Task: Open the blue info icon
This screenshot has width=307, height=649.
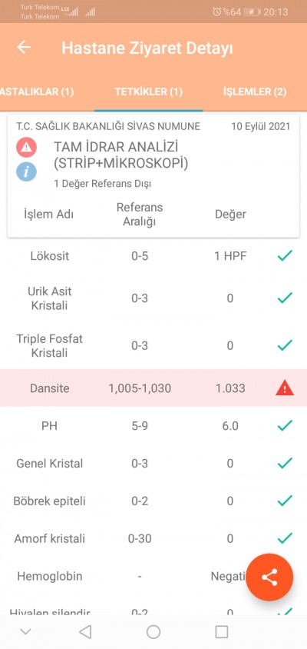Action: point(26,171)
